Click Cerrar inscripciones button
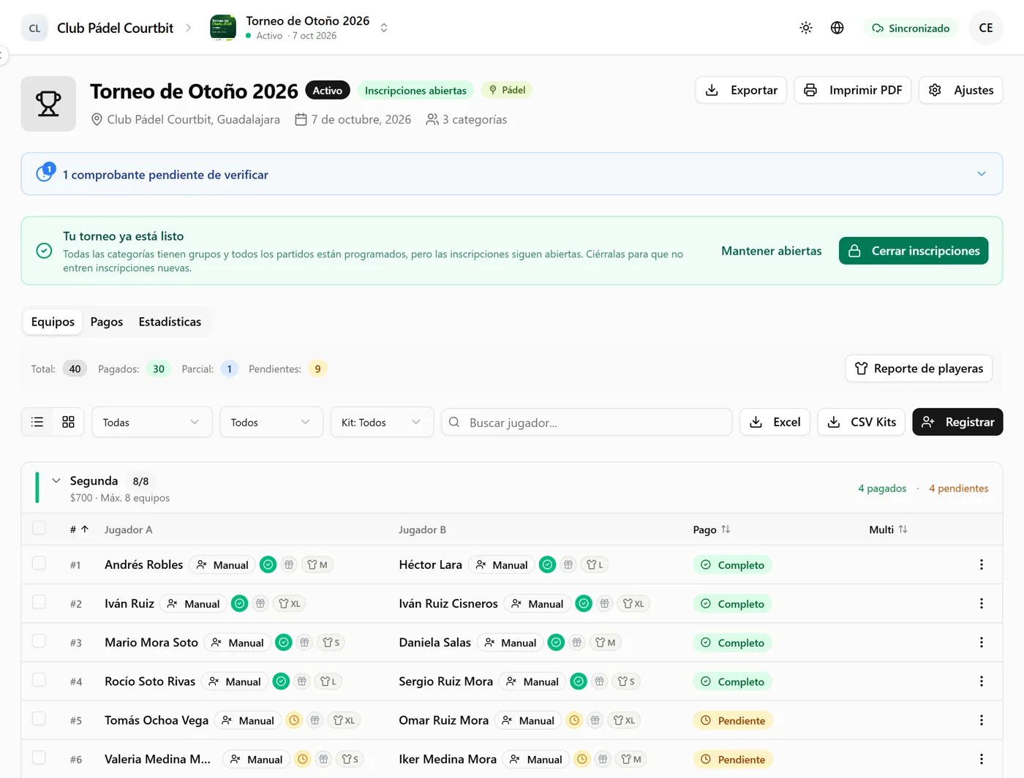 pos(914,251)
